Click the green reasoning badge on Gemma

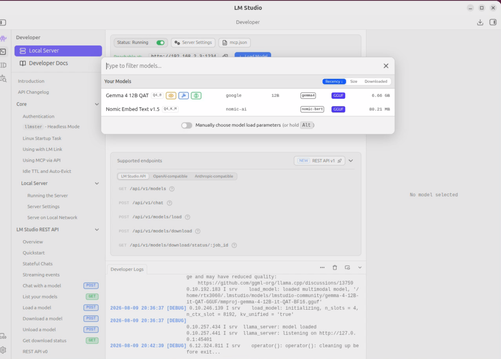click(x=196, y=95)
